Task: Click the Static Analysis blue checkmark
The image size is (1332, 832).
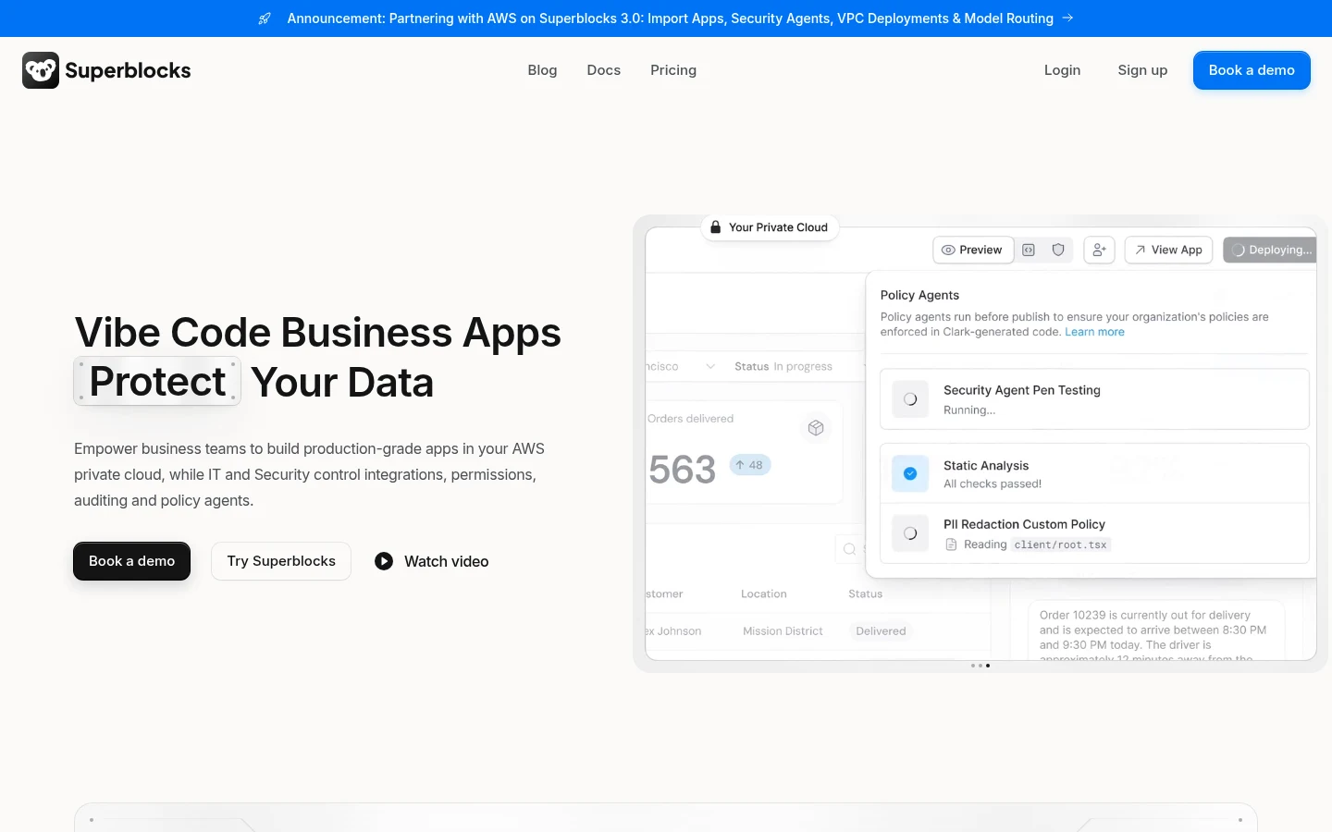Action: coord(910,473)
